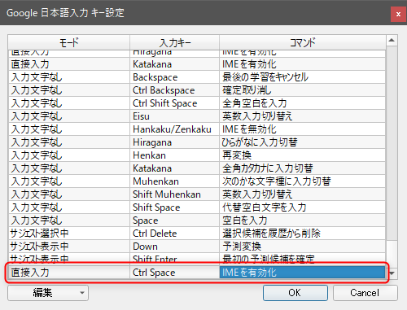Select 確定取り消し command cell
The image size is (407, 310).
pos(302,90)
